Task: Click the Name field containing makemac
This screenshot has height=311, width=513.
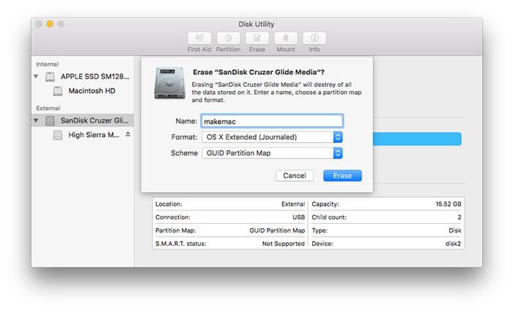Action: coord(272,121)
